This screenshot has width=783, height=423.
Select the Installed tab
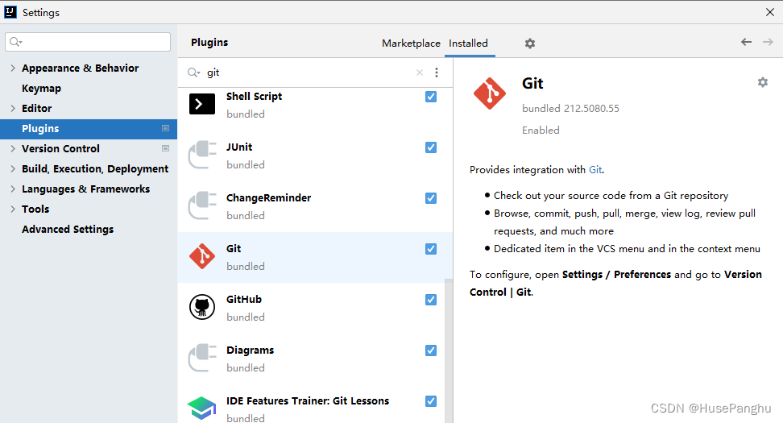coord(468,44)
